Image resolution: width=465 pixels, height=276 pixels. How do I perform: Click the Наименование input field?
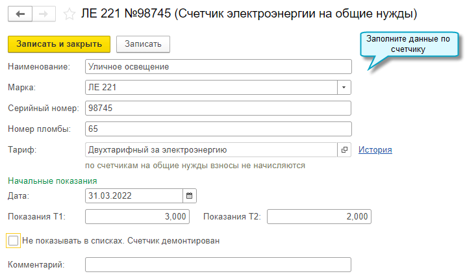click(218, 66)
